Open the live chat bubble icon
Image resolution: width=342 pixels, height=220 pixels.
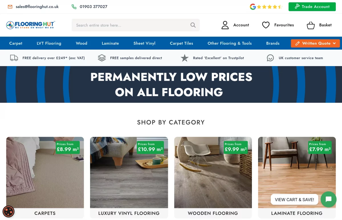(x=328, y=199)
